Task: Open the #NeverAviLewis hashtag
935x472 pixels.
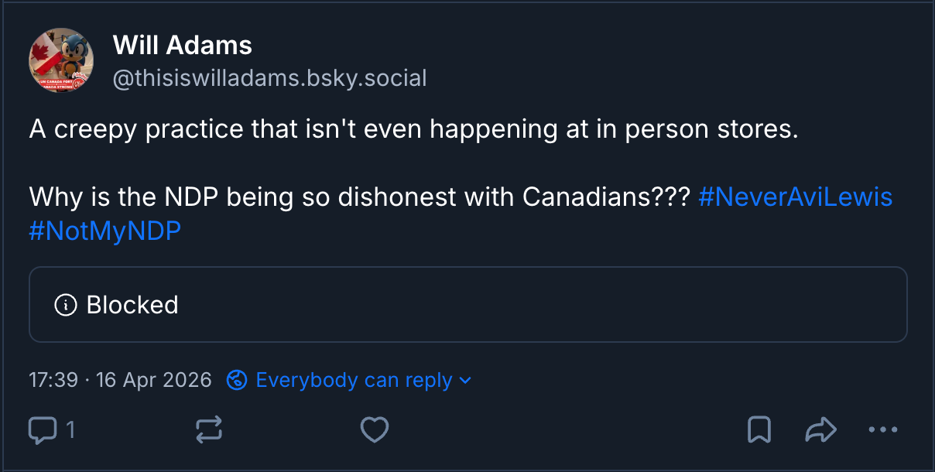Action: pos(795,197)
